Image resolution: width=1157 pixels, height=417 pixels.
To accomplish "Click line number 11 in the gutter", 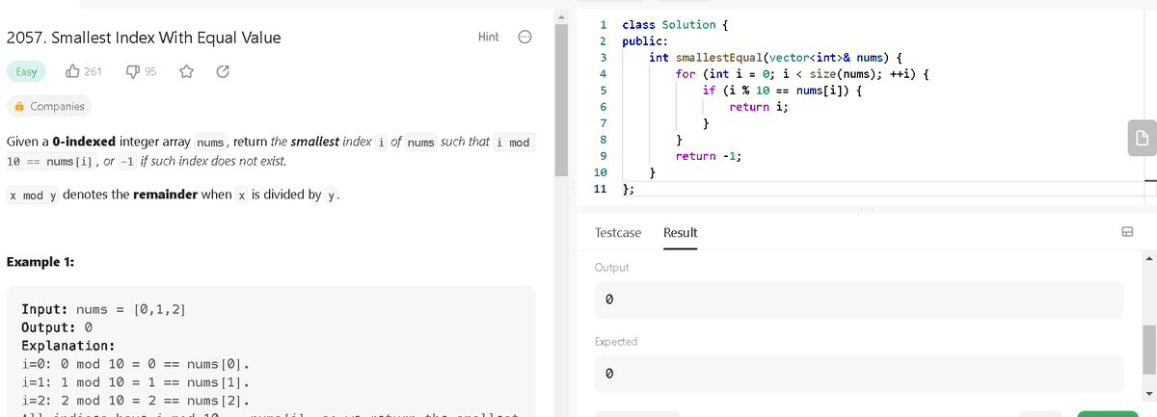I will click(x=600, y=189).
